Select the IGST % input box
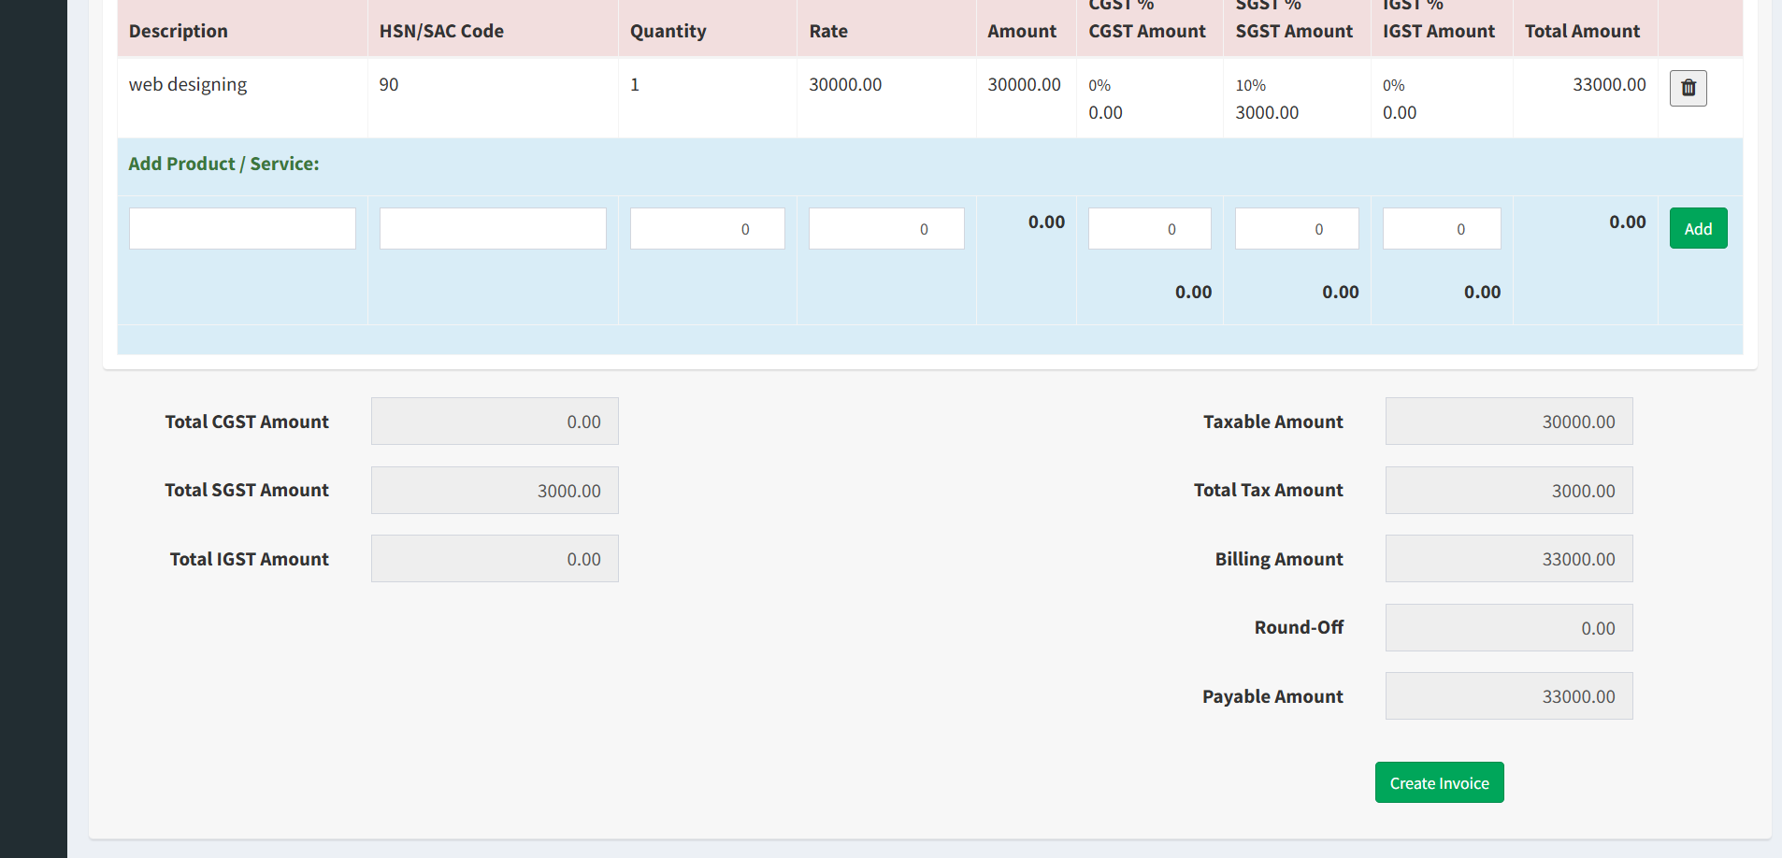Image resolution: width=1782 pixels, height=858 pixels. pyautogui.click(x=1441, y=228)
